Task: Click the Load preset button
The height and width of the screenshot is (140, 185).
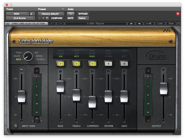Action: 160,24
